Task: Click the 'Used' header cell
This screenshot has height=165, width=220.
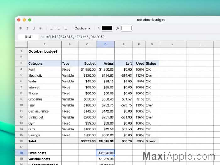Action: pyautogui.click(x=139, y=63)
